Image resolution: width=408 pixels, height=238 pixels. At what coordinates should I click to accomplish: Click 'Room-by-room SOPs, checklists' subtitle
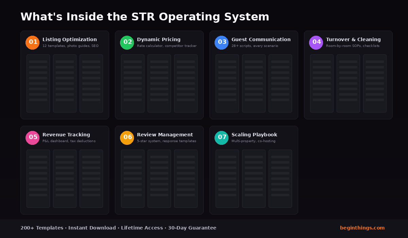[353, 46]
